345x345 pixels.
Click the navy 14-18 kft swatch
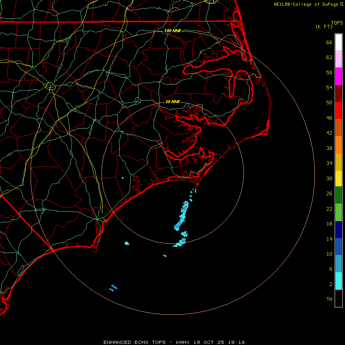(x=338, y=230)
